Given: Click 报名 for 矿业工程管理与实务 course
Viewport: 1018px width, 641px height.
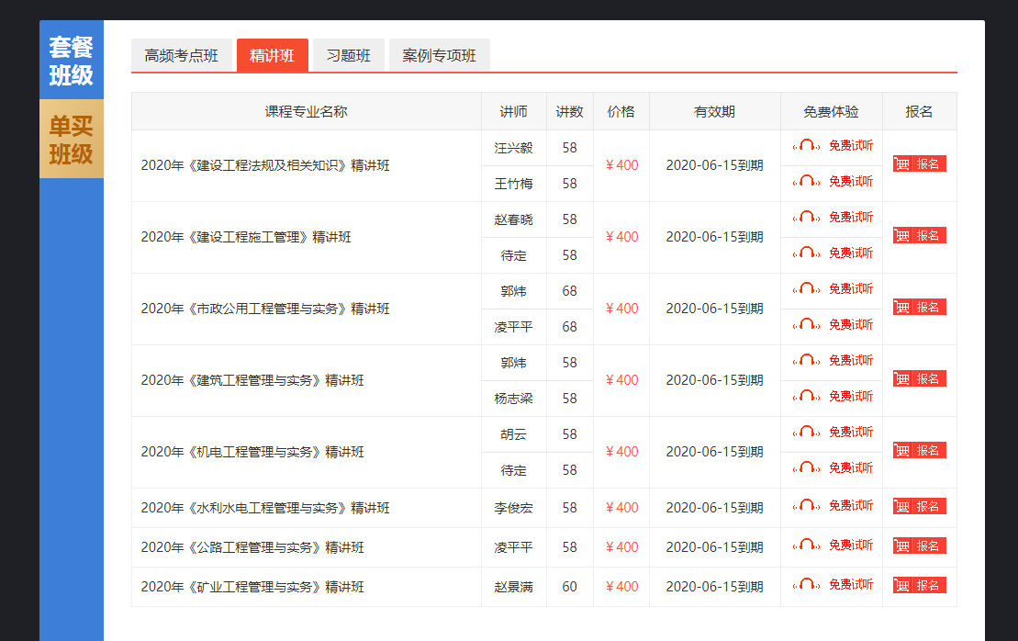Looking at the screenshot, I should 919,585.
